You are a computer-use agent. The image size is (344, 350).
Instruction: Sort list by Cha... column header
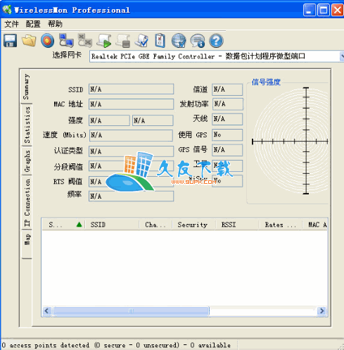coord(155,225)
